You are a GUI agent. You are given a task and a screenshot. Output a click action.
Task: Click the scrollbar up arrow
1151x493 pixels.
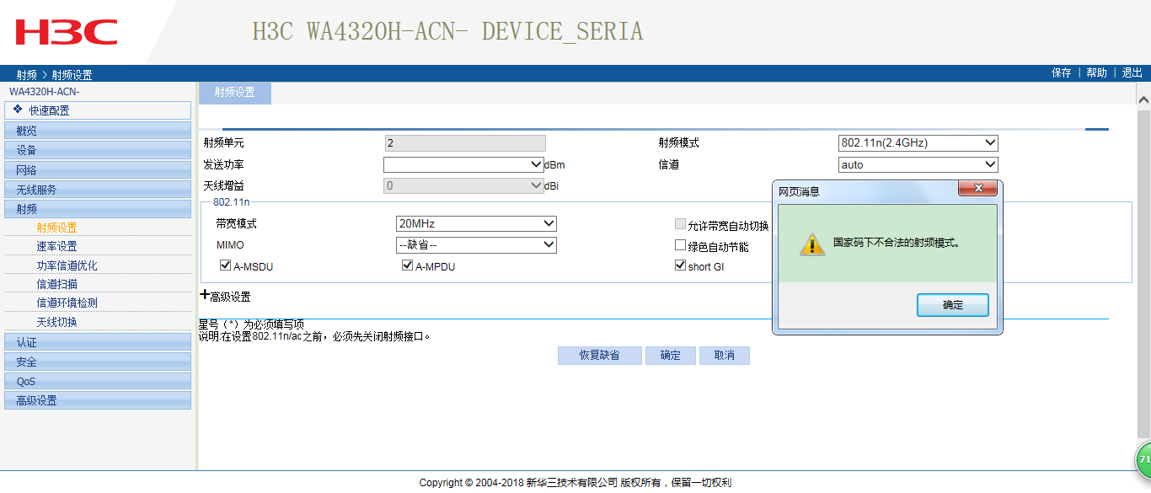click(1143, 99)
